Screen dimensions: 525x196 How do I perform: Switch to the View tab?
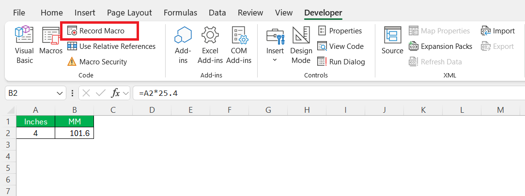(x=284, y=13)
